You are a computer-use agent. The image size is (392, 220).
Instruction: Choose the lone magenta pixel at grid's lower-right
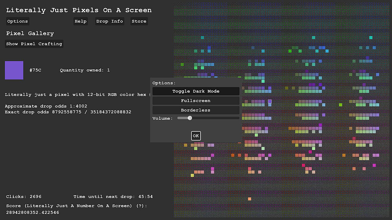click(374, 165)
